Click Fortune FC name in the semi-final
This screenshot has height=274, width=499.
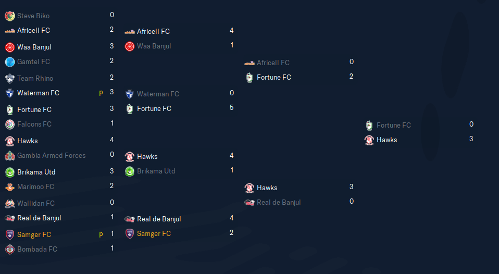coord(274,78)
